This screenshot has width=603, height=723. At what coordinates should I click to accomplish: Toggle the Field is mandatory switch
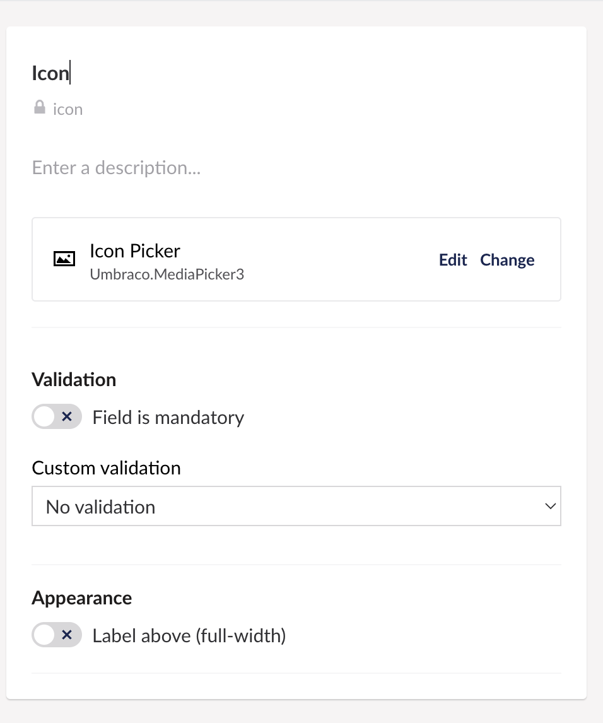(x=57, y=417)
